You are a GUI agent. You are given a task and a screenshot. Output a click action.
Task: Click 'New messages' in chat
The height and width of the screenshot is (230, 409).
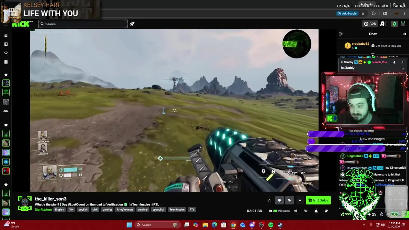[372, 139]
